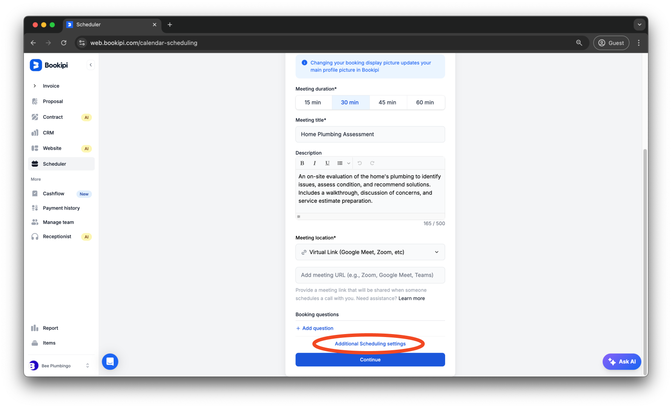Go back with browser back arrow
This screenshot has height=408, width=672.
pyautogui.click(x=33, y=43)
